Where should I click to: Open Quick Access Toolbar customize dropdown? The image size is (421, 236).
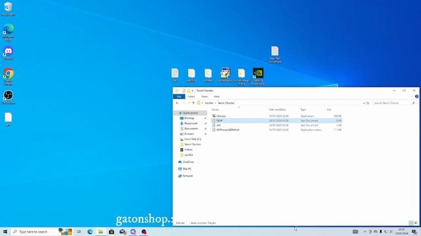tap(193, 90)
